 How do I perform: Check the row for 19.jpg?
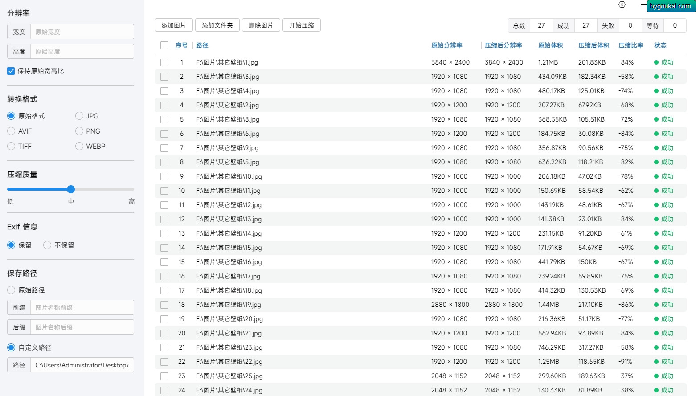(164, 305)
